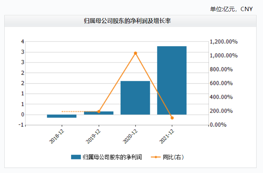Click the dotted orange line segment
This screenshot has height=173, width=263.
(80, 112)
